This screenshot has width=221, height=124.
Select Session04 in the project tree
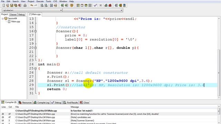tap(12, 18)
